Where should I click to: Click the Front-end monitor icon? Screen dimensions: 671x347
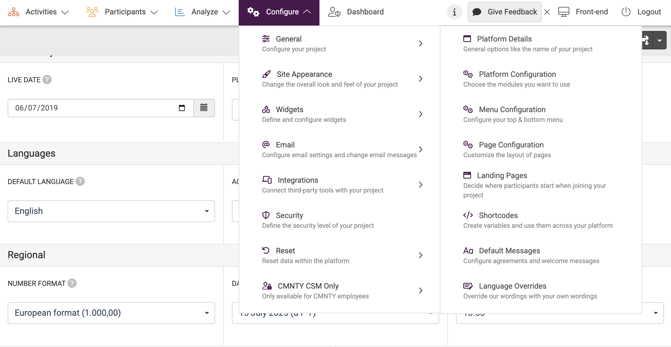564,12
